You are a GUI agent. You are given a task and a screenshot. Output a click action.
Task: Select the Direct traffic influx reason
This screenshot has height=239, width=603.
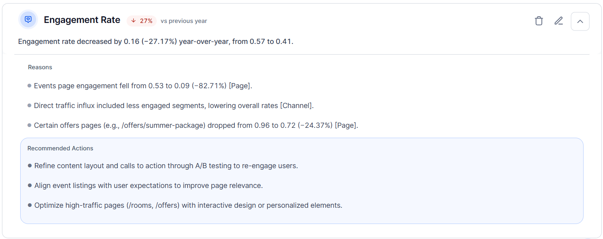click(174, 106)
